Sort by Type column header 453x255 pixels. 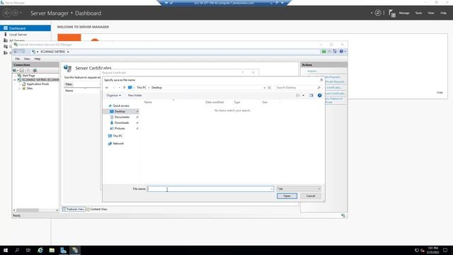coord(237,102)
